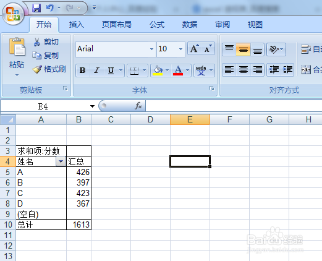Click the merge cells icon
The image size is (322, 261).
pos(306,70)
